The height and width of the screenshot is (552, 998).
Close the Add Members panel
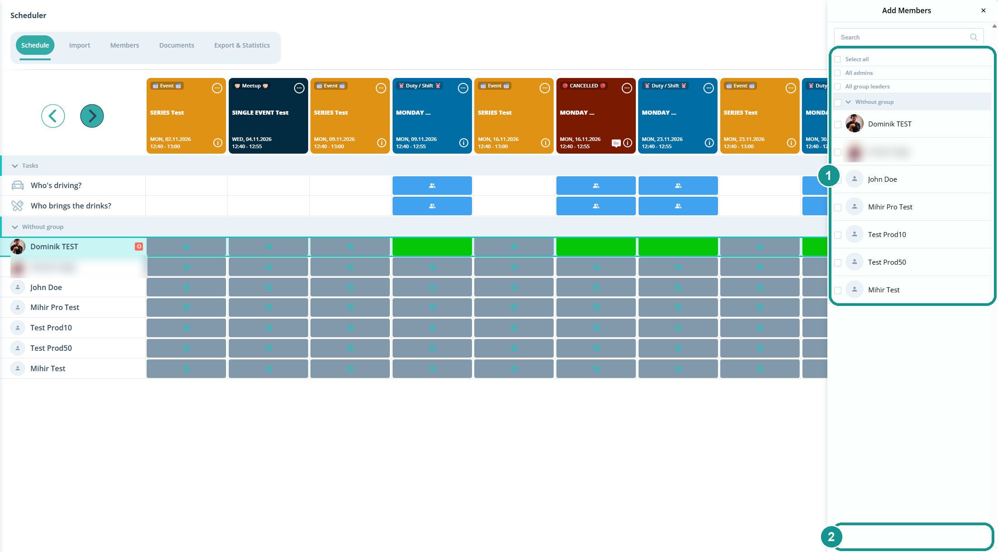(983, 10)
